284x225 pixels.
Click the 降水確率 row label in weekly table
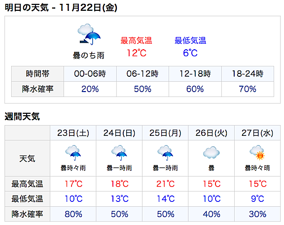tap(27, 214)
